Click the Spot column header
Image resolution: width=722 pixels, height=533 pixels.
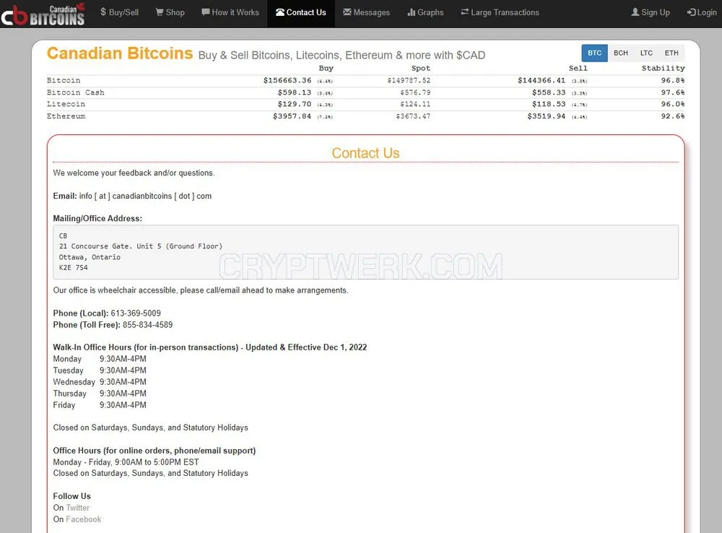421,68
